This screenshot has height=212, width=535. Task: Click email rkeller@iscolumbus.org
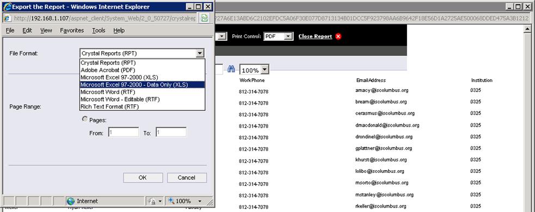381,206
